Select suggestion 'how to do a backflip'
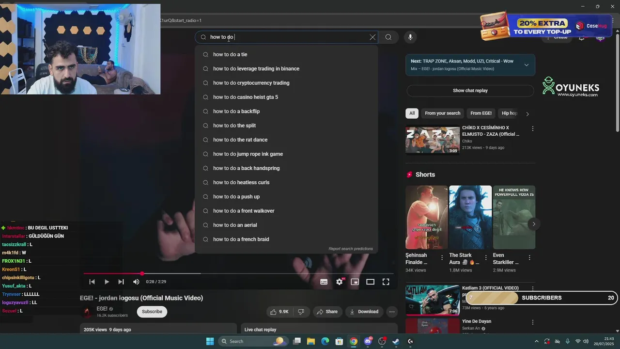620x349 pixels. click(286, 111)
